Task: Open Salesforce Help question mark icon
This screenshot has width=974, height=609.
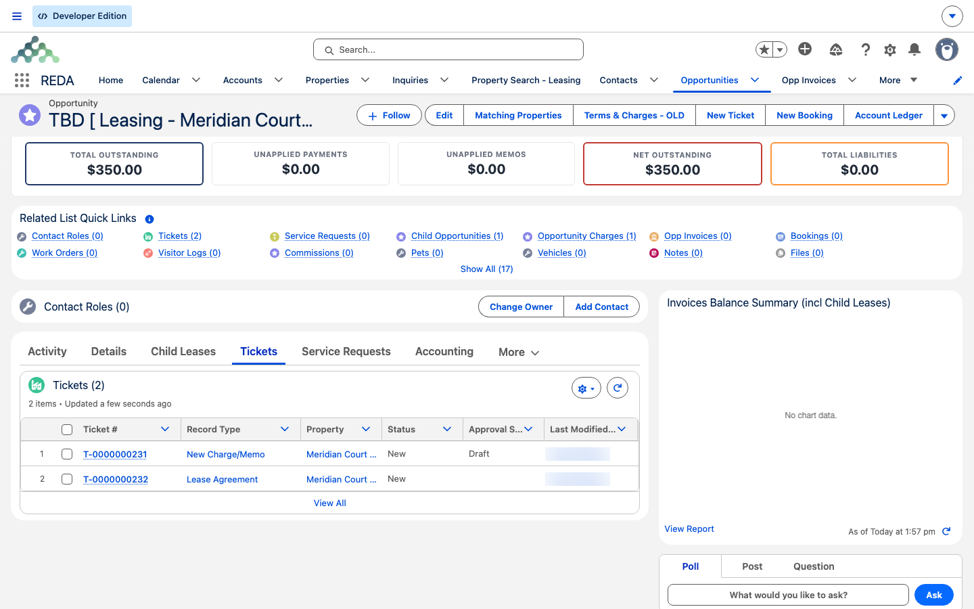Action: coord(865,49)
